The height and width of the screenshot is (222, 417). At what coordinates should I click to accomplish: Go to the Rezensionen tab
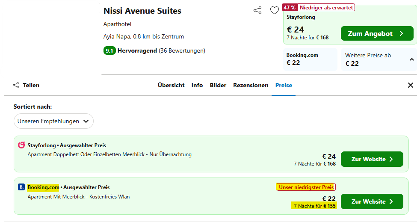click(251, 86)
